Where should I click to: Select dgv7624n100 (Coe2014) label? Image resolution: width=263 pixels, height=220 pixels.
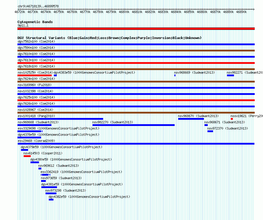click(x=36, y=79)
